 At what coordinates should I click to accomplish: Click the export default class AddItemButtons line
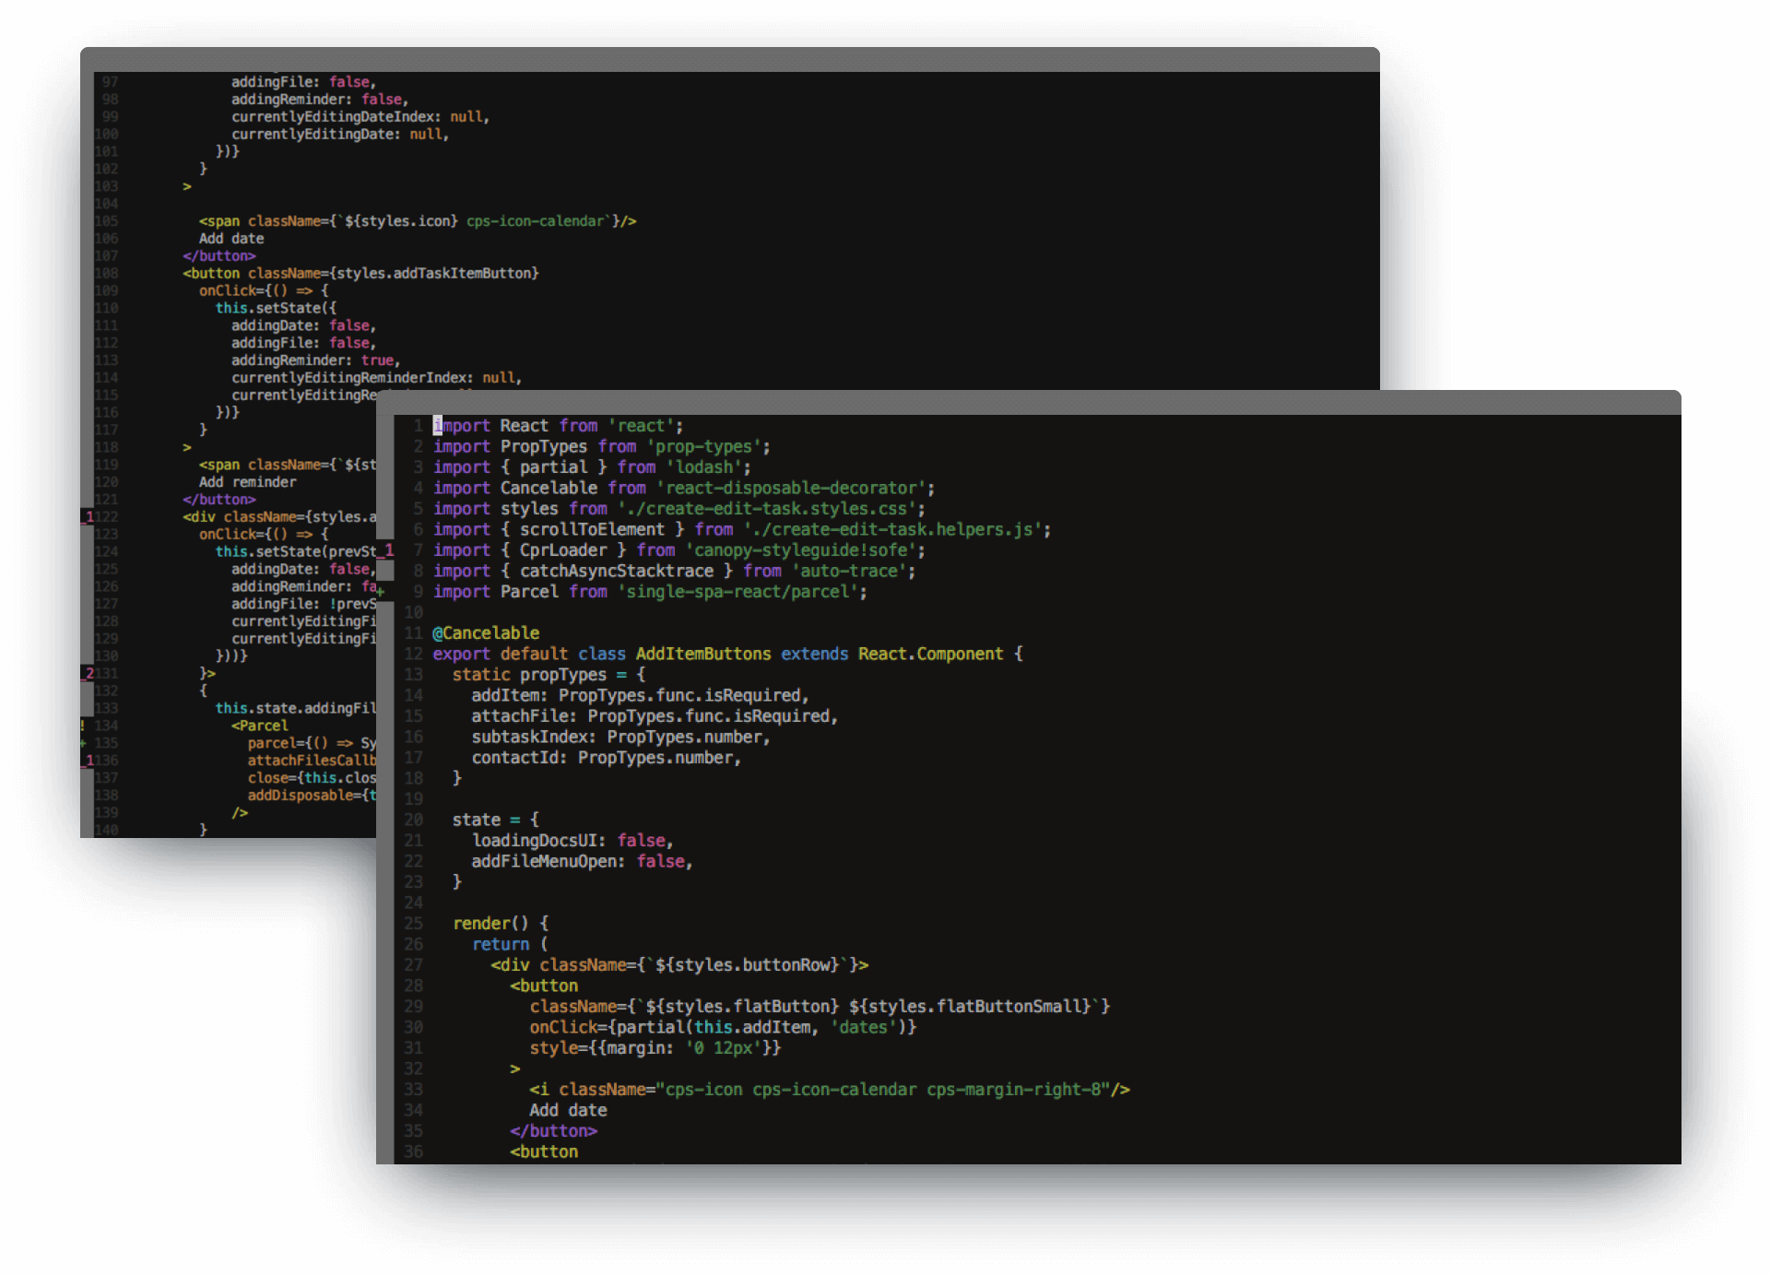[728, 654]
